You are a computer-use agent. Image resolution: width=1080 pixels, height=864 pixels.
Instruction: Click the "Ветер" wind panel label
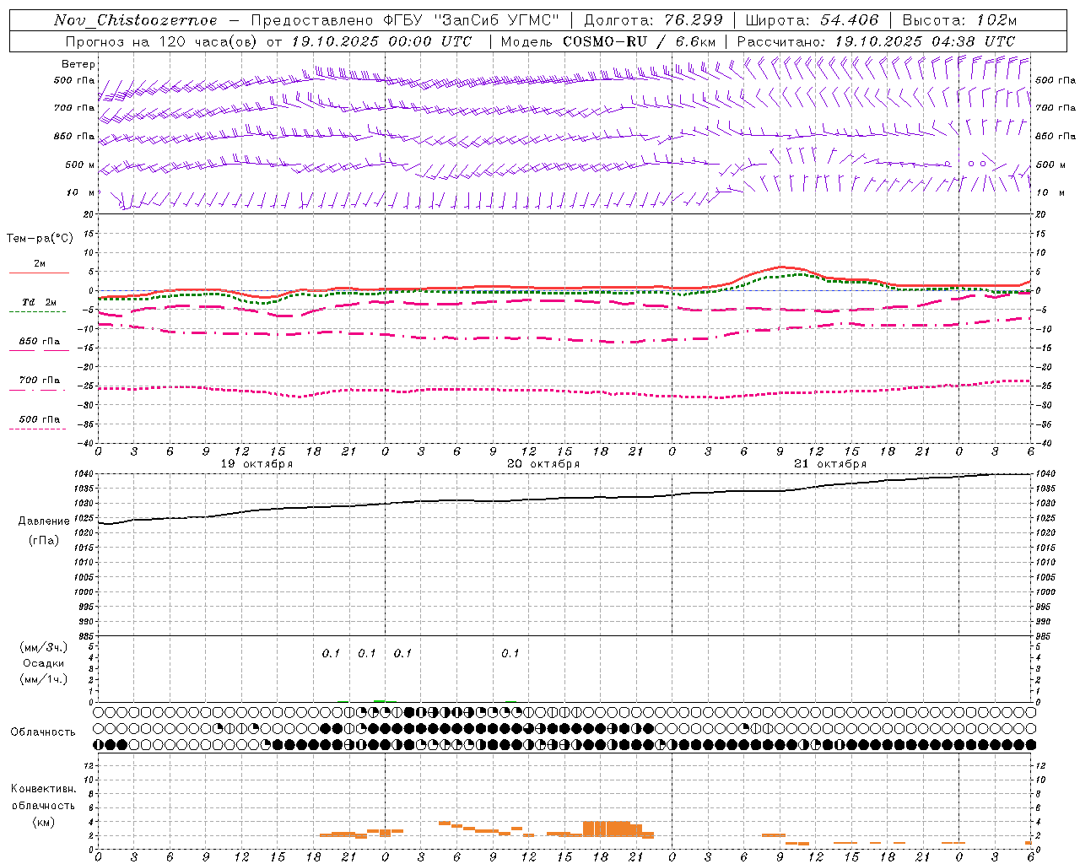pyautogui.click(x=78, y=64)
